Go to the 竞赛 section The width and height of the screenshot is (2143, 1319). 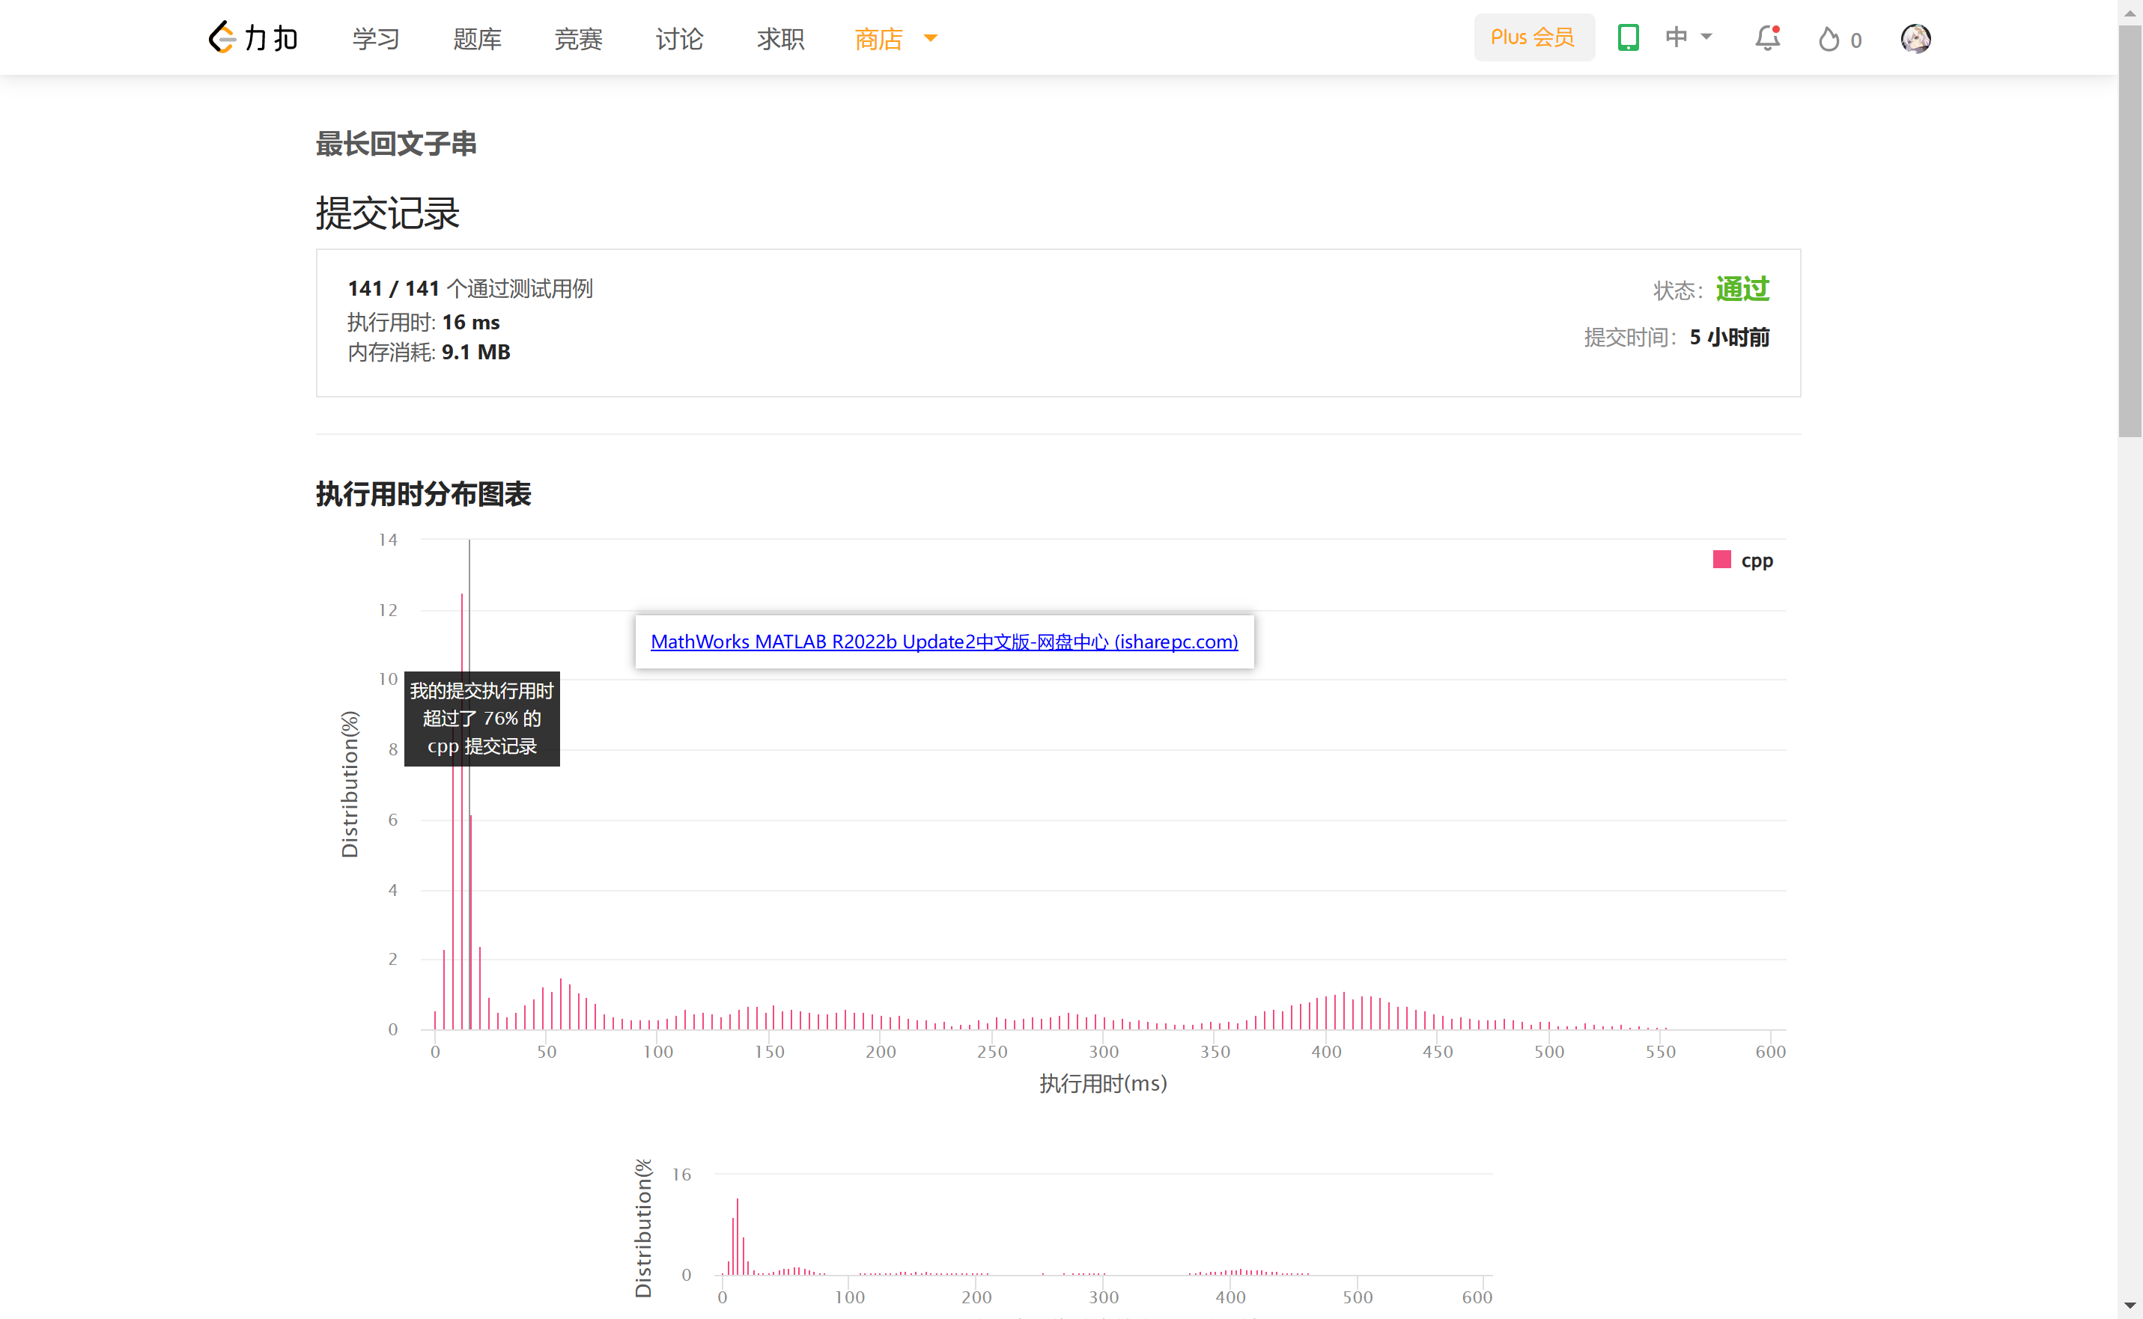(x=579, y=38)
